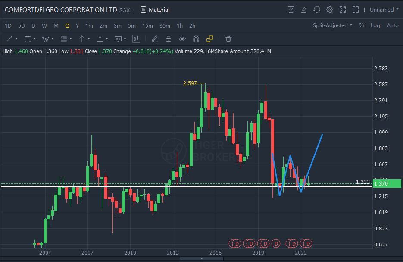Expand the W pattern tool dropdown arrow
Image resolution: width=403 pixels, height=262 pixels.
tap(53, 39)
